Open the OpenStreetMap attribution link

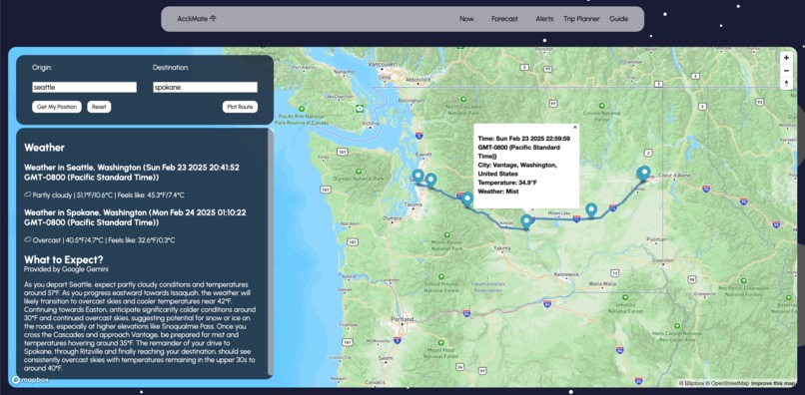coord(726,383)
